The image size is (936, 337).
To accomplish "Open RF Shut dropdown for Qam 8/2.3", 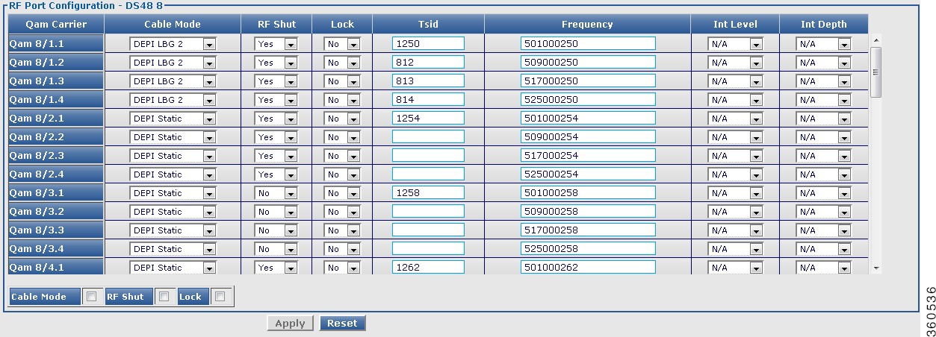I will [276, 156].
